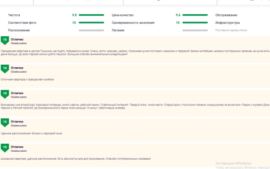Click the 'Расположение' rating label
The image size is (270, 169).
click(19, 30)
